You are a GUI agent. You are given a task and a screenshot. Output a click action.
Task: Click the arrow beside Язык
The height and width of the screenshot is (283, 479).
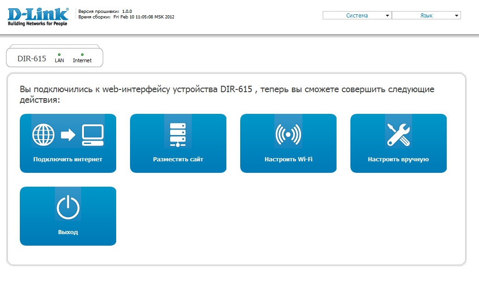tap(456, 16)
